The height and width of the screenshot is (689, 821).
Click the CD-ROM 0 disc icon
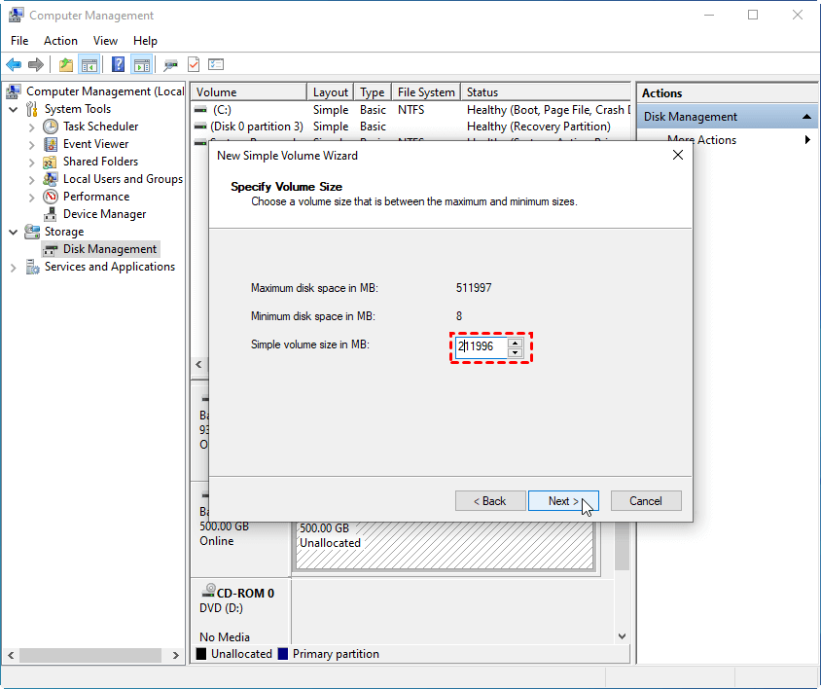(x=208, y=591)
